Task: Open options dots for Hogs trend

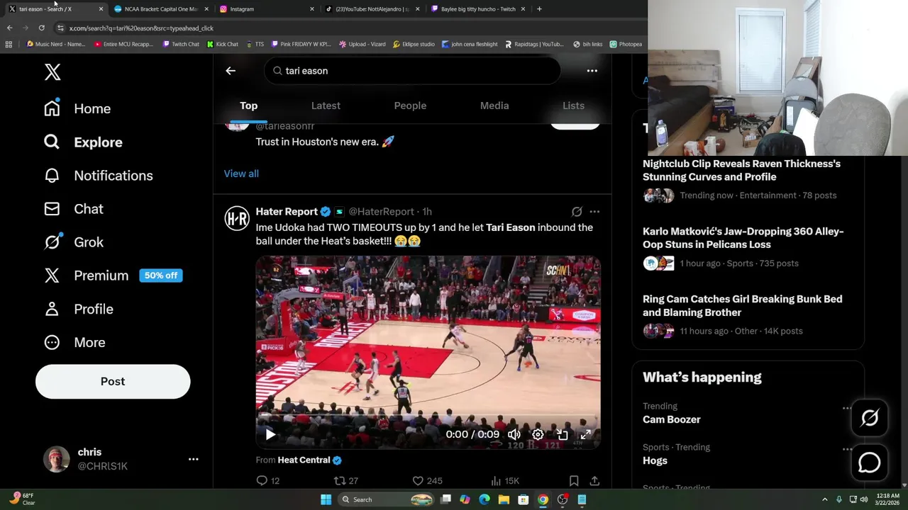Action: coord(846,449)
